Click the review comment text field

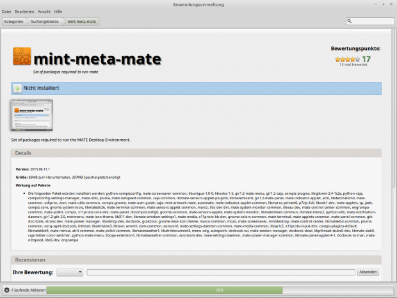(221, 272)
